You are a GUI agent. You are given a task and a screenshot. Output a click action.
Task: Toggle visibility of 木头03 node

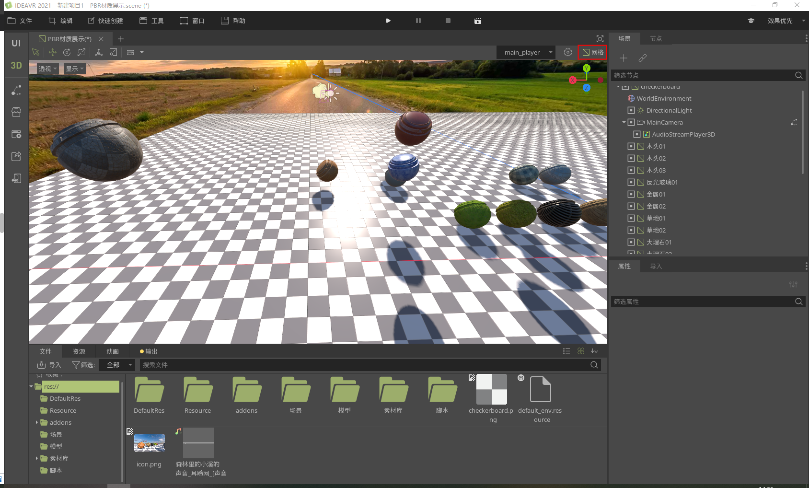coord(631,170)
